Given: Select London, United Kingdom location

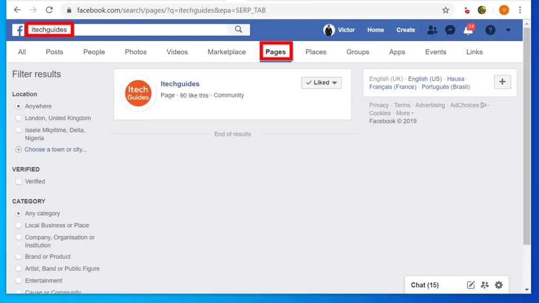Looking at the screenshot, I should [x=18, y=118].
